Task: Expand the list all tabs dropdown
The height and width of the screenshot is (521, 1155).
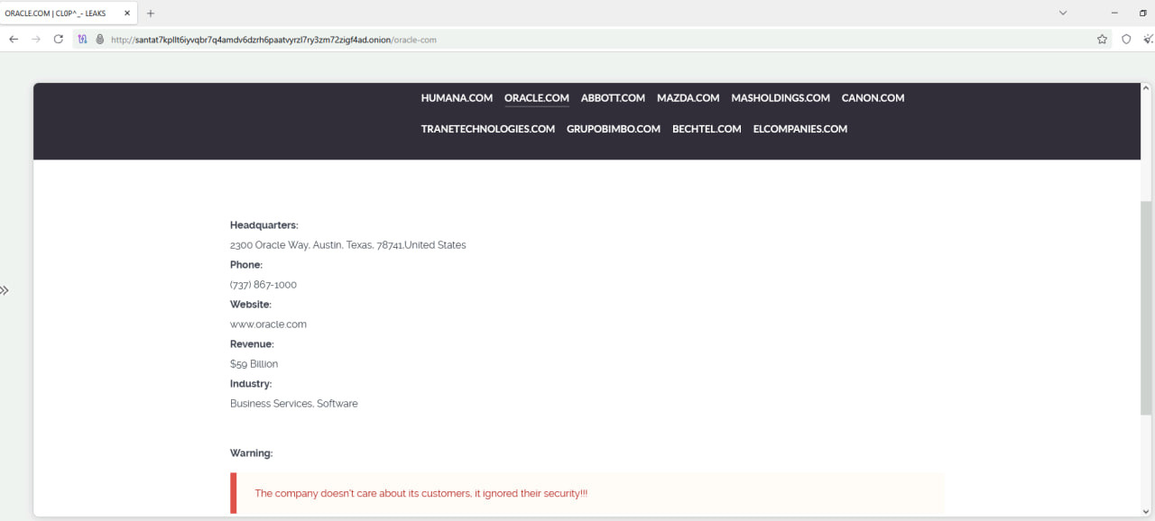Action: (1063, 14)
